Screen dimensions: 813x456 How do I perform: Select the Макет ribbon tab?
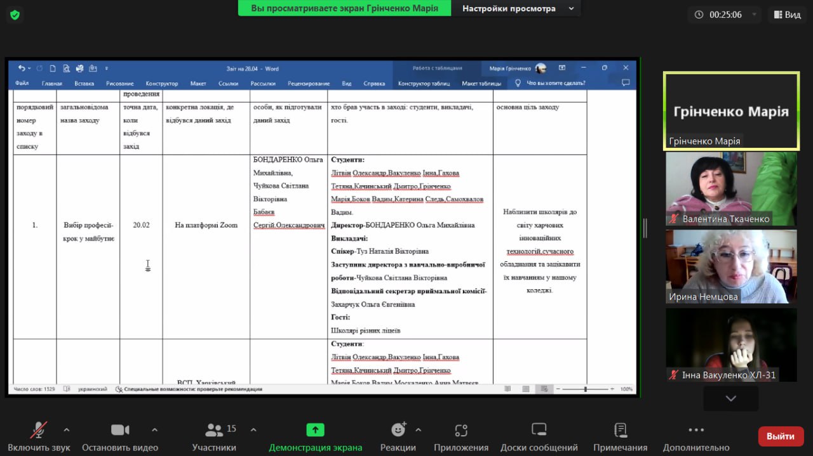coord(198,83)
